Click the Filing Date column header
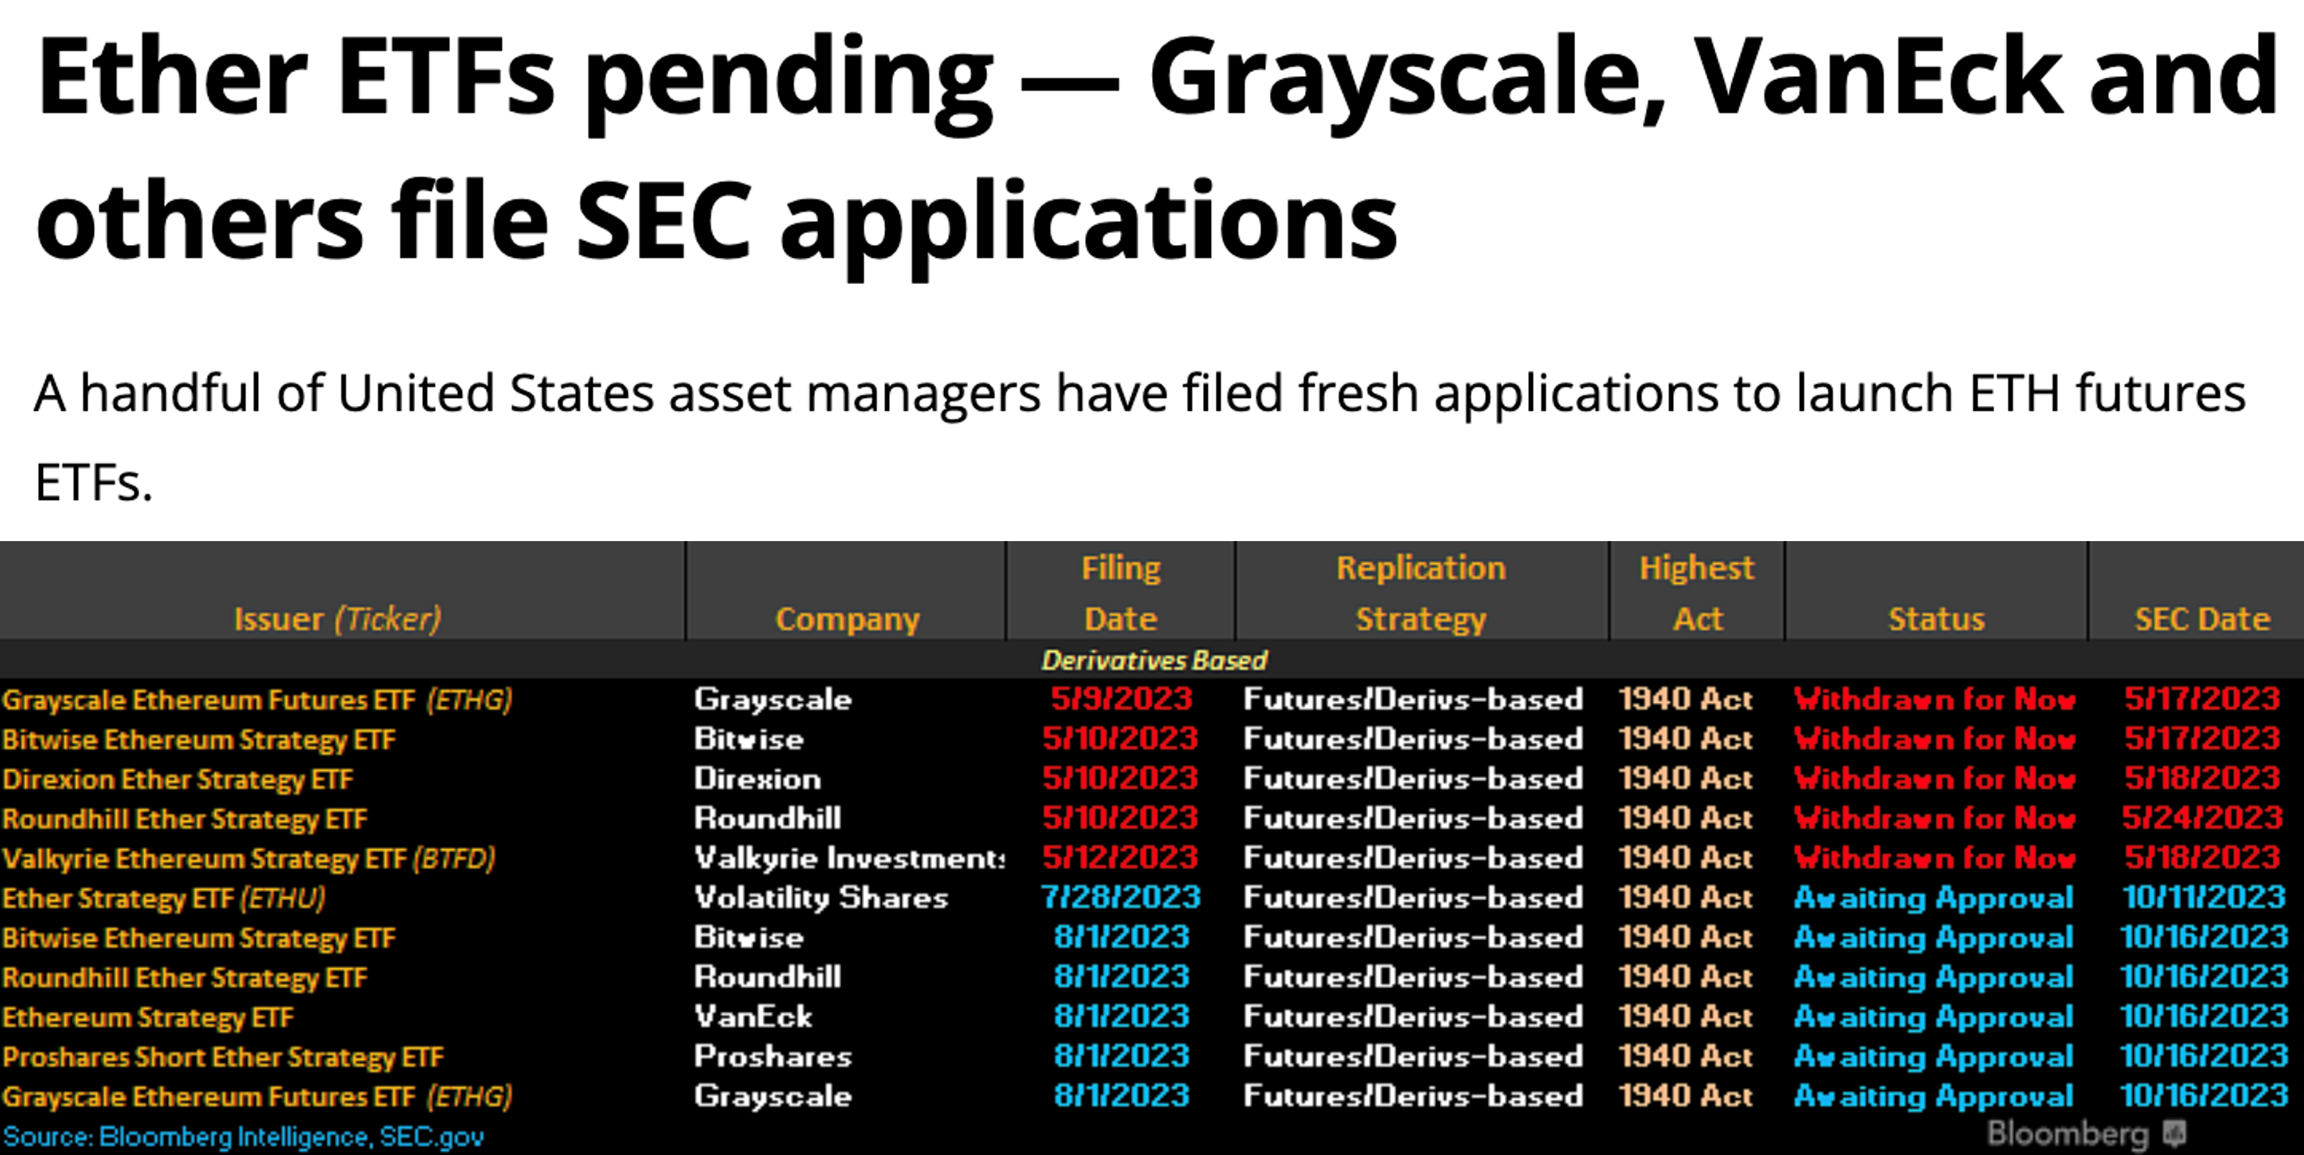The width and height of the screenshot is (2304, 1155). 1120,593
